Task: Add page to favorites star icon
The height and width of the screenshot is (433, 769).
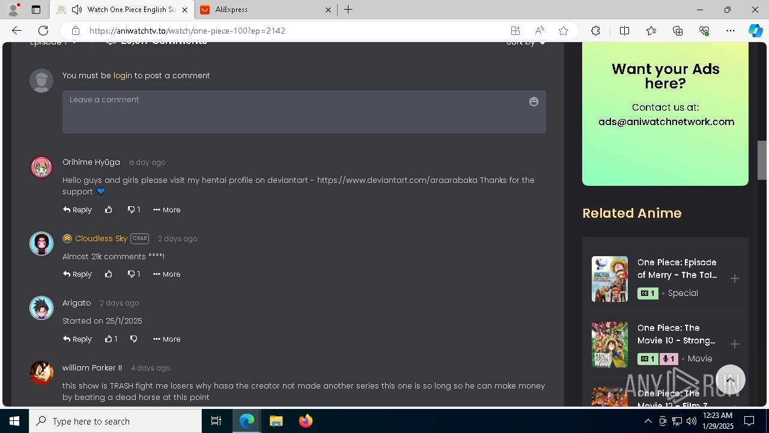Action: 564,31
